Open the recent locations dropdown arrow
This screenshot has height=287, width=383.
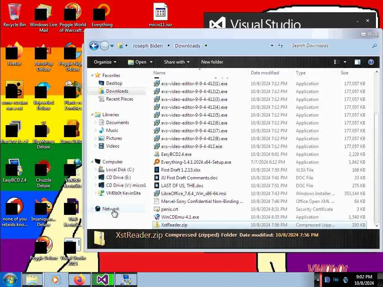pyautogui.click(x=112, y=46)
